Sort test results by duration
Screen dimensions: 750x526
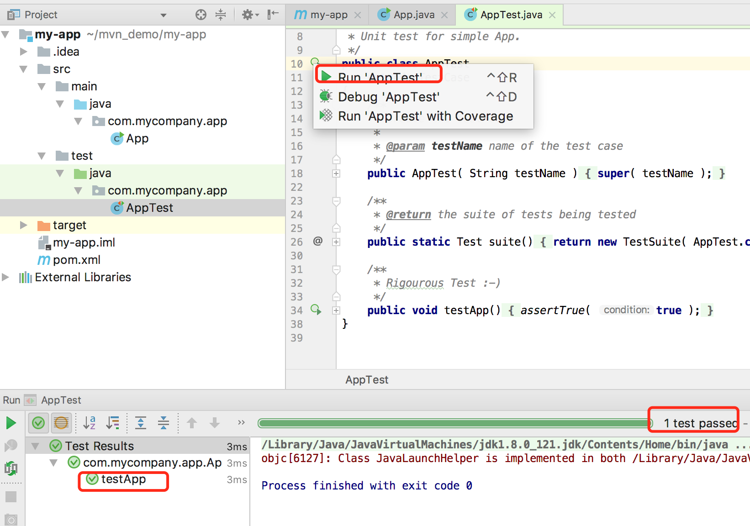[112, 423]
